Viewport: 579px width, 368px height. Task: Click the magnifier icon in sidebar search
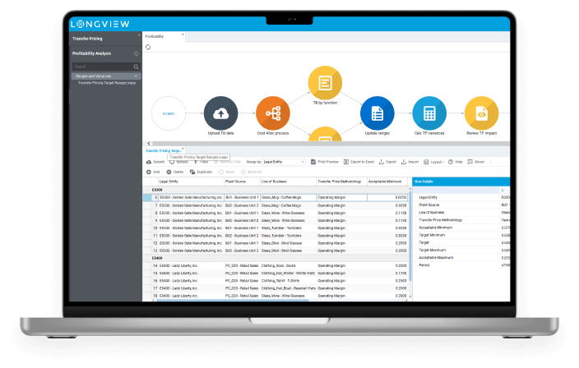(136, 67)
